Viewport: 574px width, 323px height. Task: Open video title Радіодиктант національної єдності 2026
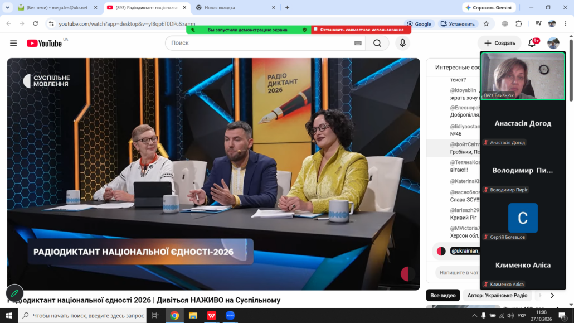[145, 300]
